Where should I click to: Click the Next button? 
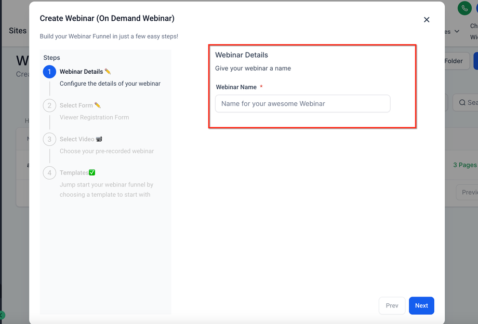tap(421, 305)
